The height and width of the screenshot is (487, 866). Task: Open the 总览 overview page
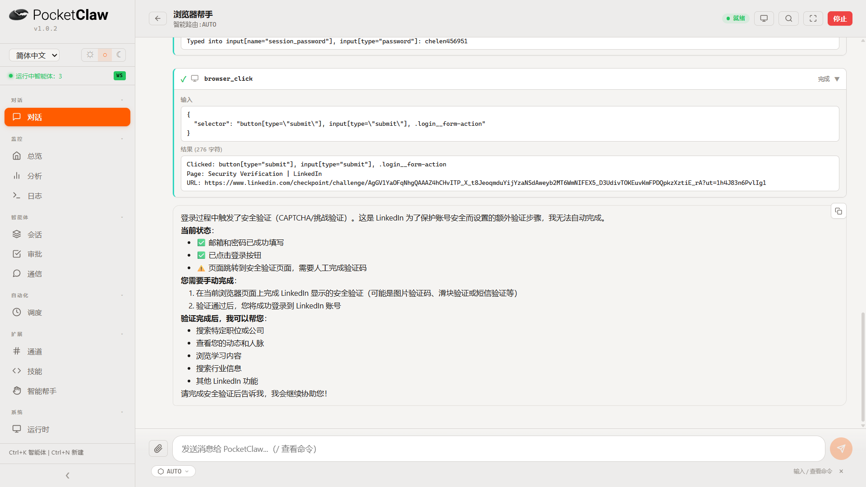[x=67, y=156]
